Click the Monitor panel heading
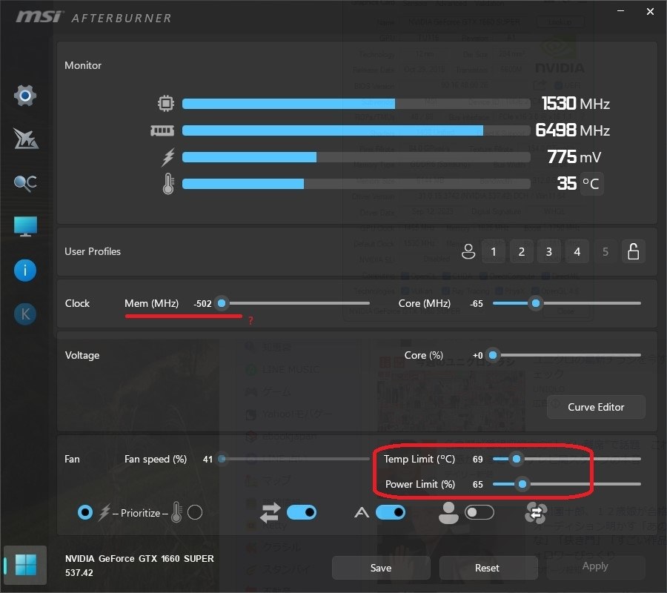The image size is (667, 593). pyautogui.click(x=83, y=65)
